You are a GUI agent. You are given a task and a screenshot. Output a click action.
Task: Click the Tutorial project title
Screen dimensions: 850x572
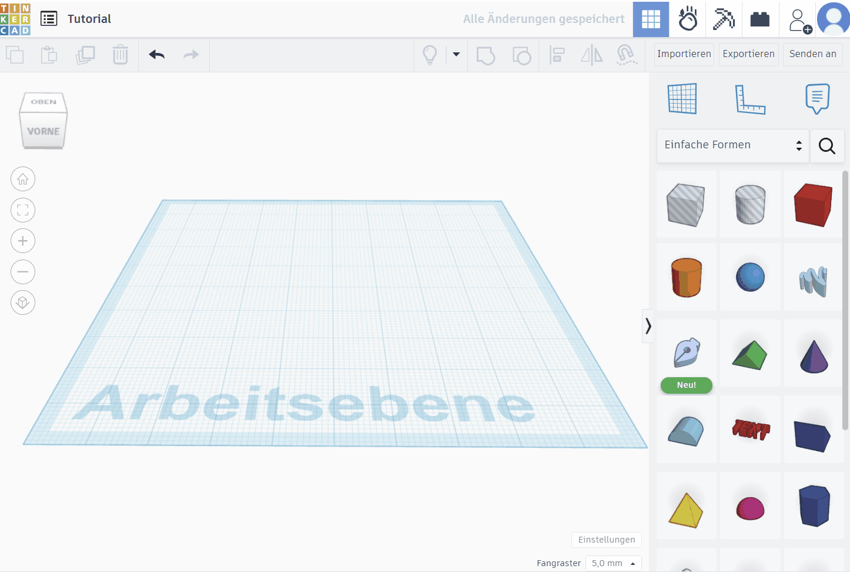tap(89, 19)
